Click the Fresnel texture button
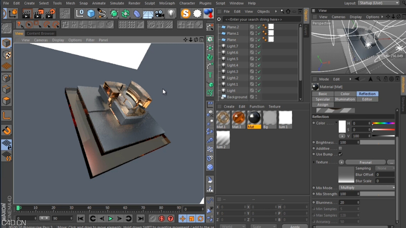The width and height of the screenshot is (406, 228). pos(365,162)
